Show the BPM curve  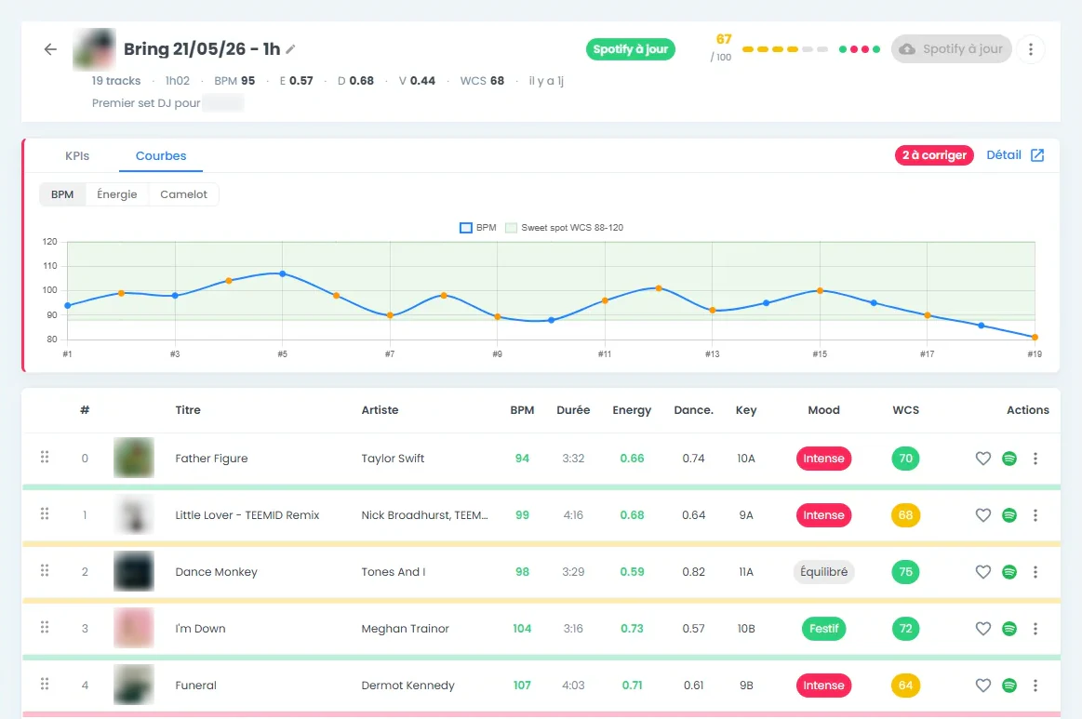[x=62, y=194]
